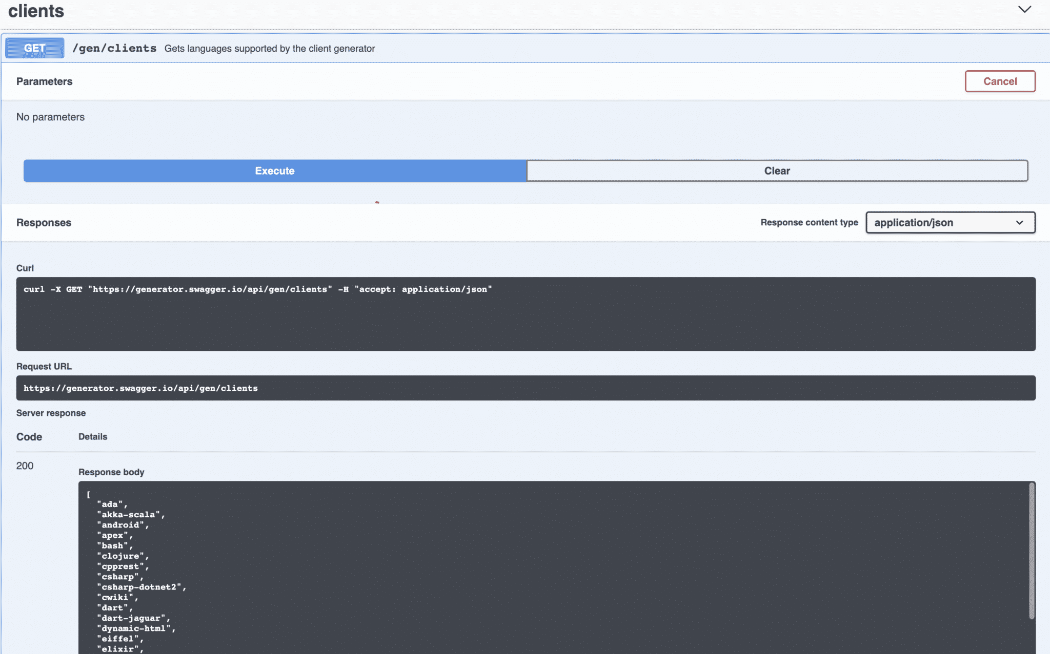Click the Details column header
Image resolution: width=1050 pixels, height=654 pixels.
(93, 436)
